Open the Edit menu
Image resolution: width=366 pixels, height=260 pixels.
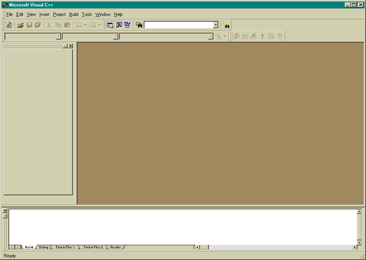tap(20, 14)
